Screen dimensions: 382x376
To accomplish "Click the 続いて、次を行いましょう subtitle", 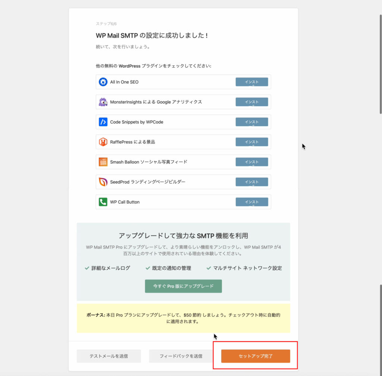I will [123, 47].
